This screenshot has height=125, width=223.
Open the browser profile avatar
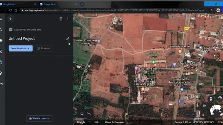tap(218, 10)
